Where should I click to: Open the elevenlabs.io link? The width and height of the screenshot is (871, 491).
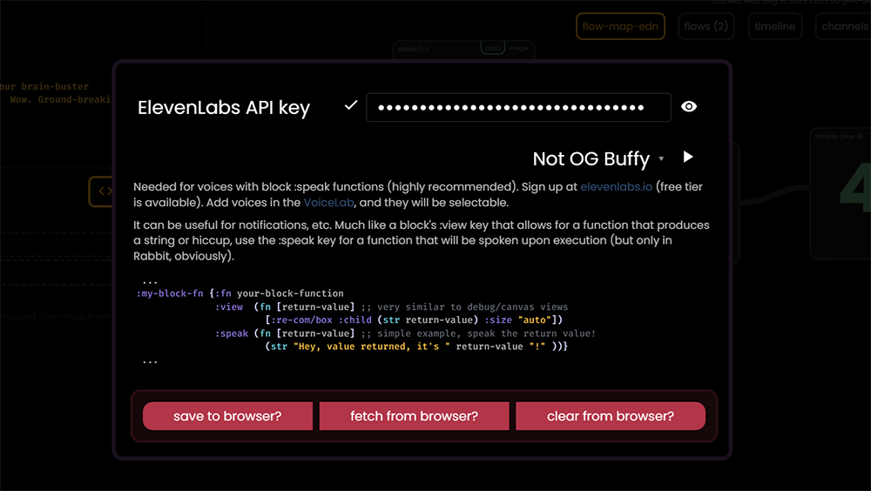coord(616,186)
